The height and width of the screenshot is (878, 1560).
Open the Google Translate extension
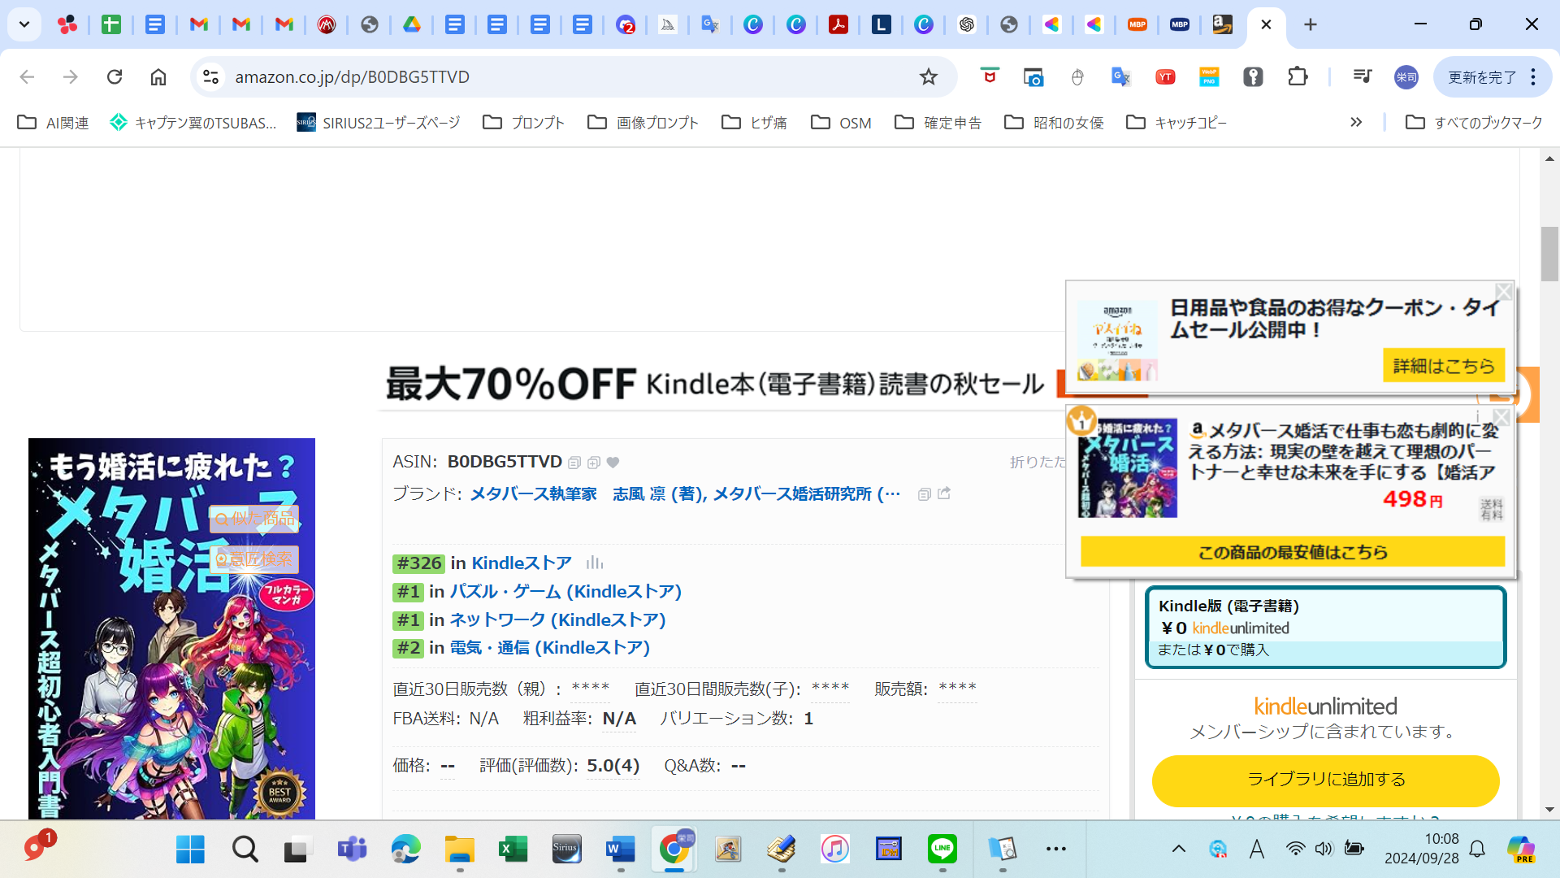pyautogui.click(x=1120, y=76)
